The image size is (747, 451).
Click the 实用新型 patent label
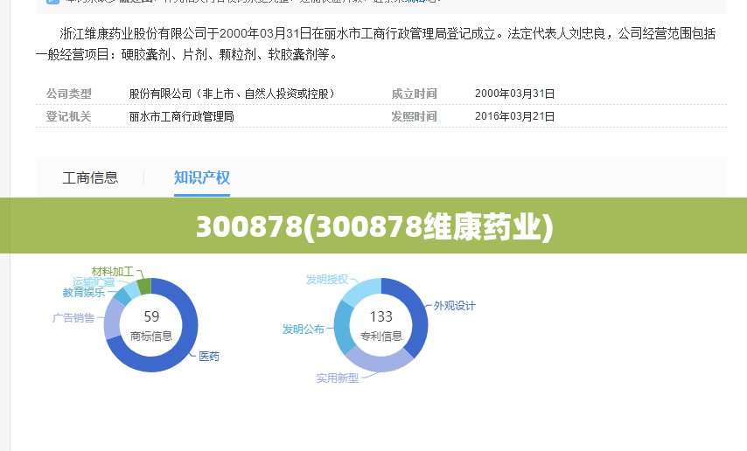tap(338, 378)
